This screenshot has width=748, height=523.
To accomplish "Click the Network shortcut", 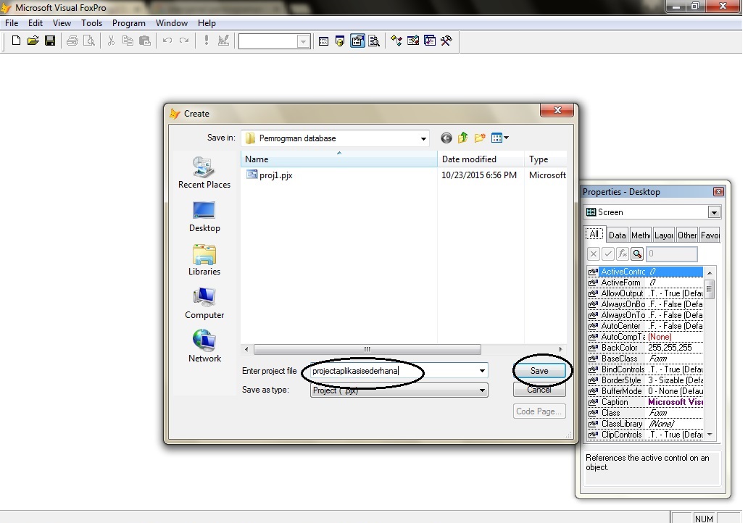I will [x=204, y=346].
